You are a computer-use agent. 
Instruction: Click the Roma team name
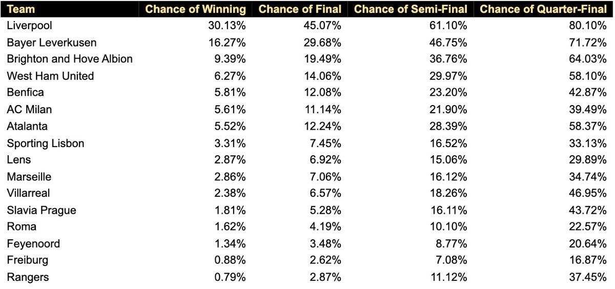(x=22, y=226)
